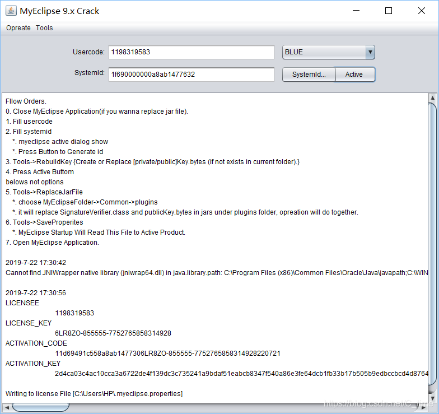The width and height of the screenshot is (439, 414).
Task: Click the '0. Close MyEclipse Application' line
Action: pyautogui.click(x=97, y=111)
